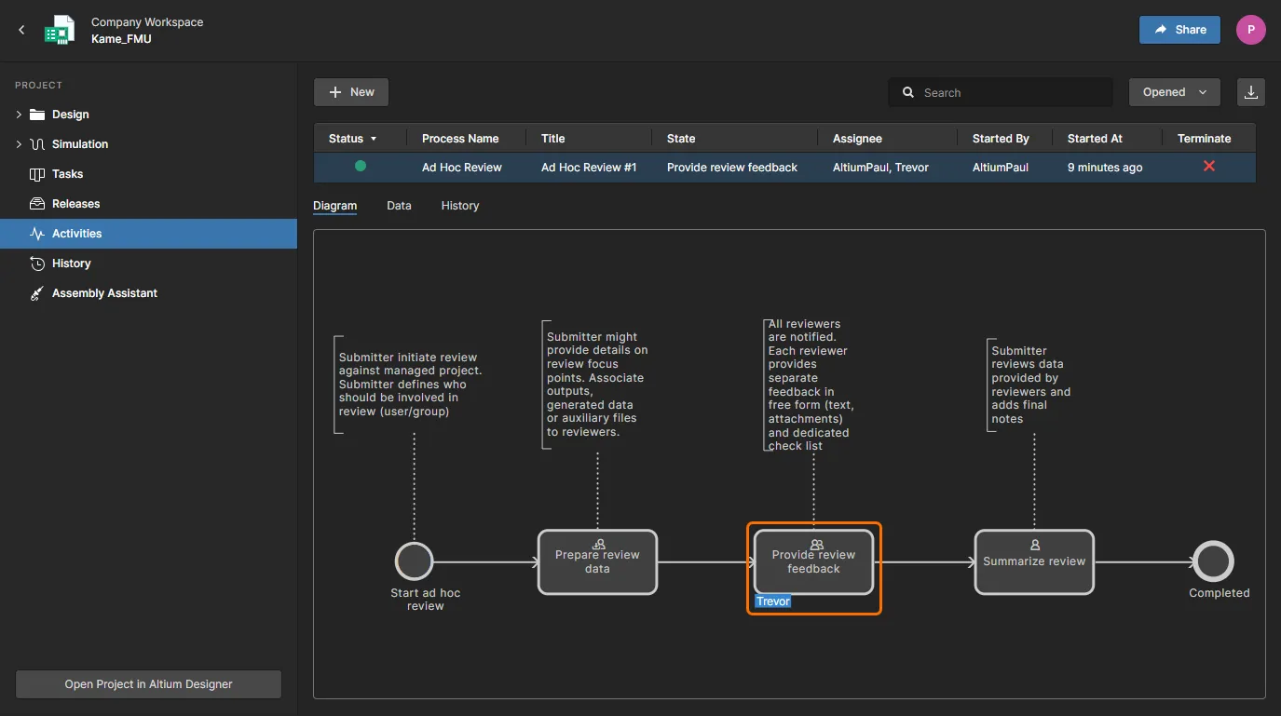Click the Kame_FMU project icon
Viewport: 1281px width, 716px height.
point(60,30)
